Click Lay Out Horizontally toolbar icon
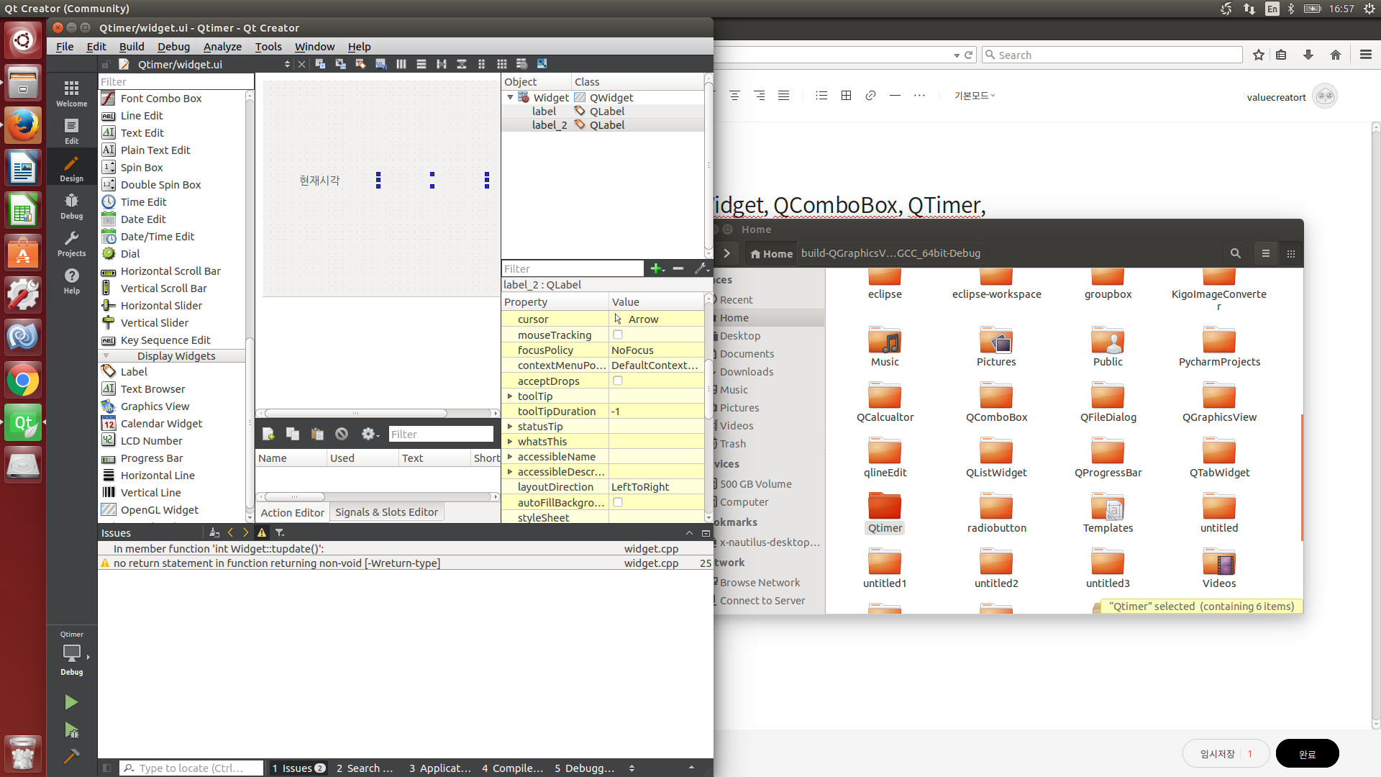The image size is (1381, 777). tap(401, 64)
